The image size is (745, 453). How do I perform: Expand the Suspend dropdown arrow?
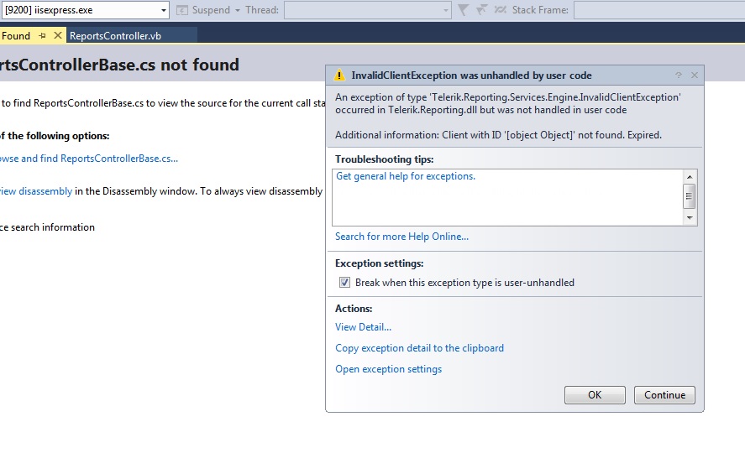click(x=238, y=10)
